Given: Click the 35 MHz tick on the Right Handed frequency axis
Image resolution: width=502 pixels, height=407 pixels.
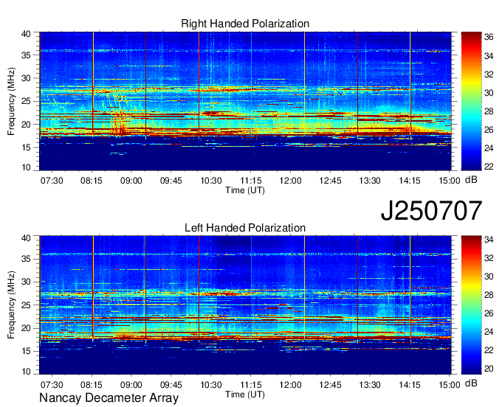Looking at the screenshot, I should click(26, 55).
